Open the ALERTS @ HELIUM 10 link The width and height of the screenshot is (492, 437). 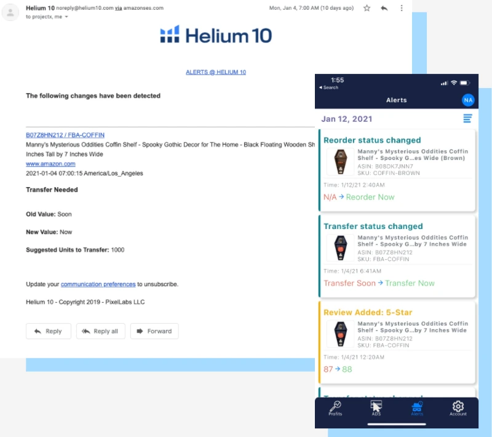point(216,72)
